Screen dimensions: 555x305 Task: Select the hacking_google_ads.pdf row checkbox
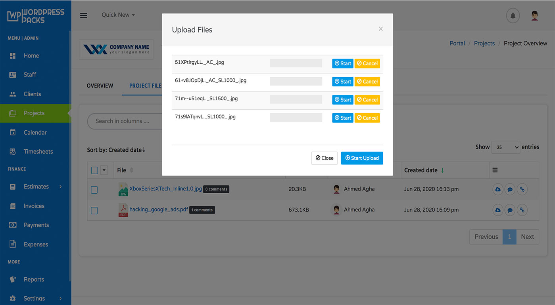click(x=94, y=210)
